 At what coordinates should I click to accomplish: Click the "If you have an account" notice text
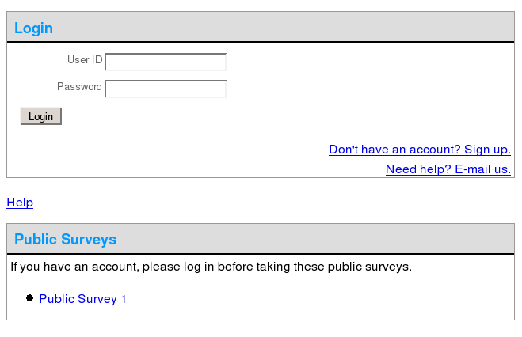pos(211,267)
